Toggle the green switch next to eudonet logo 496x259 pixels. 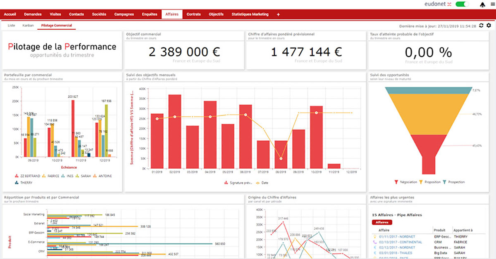tap(463, 5)
